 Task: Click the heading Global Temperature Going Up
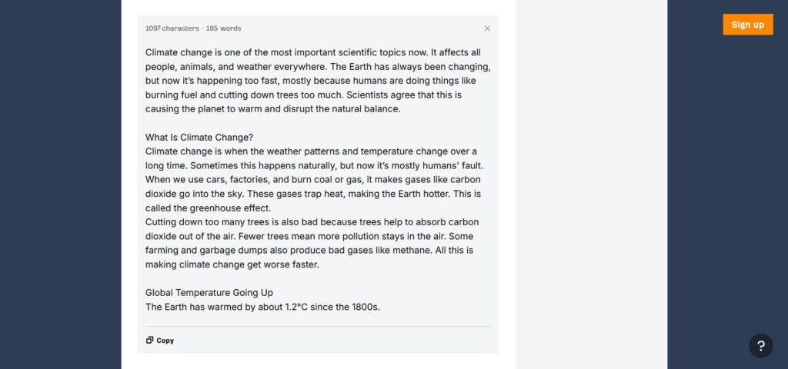(209, 293)
